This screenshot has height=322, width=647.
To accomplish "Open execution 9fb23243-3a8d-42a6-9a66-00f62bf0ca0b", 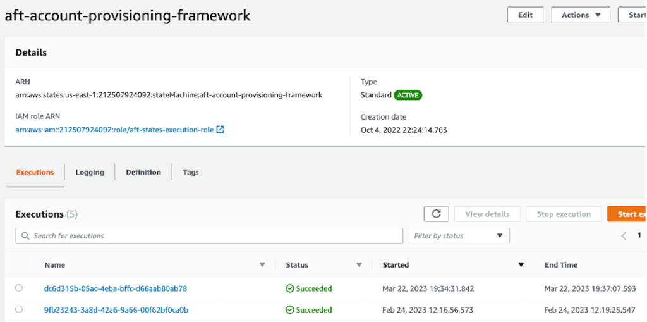I will coord(116,309).
